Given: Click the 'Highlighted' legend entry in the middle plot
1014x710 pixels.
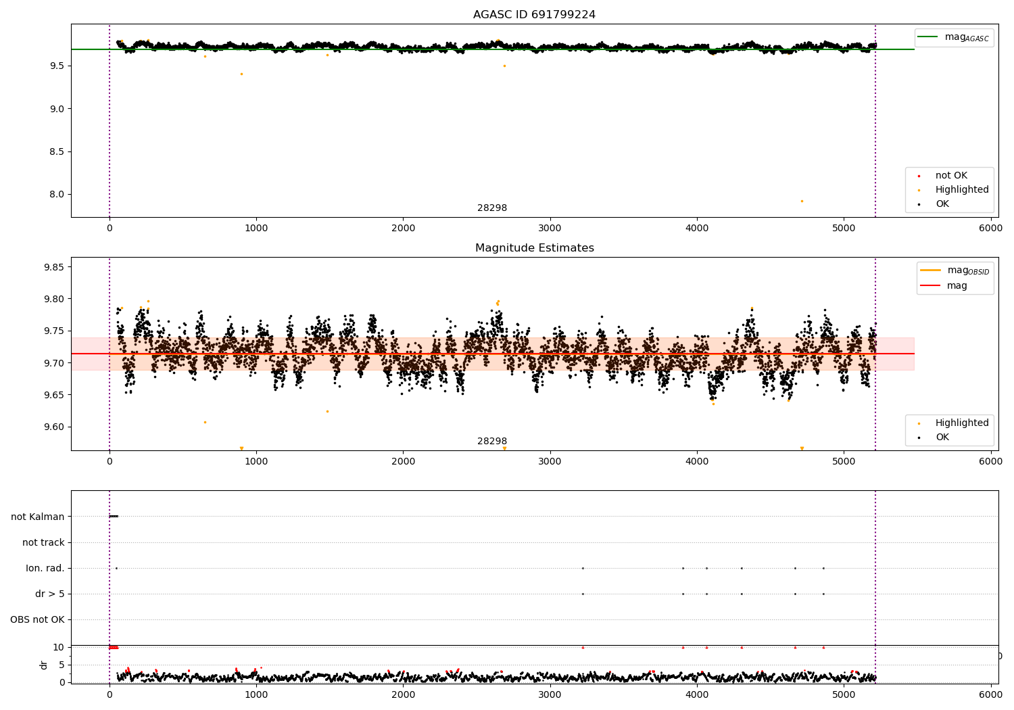Looking at the screenshot, I should pos(951,423).
